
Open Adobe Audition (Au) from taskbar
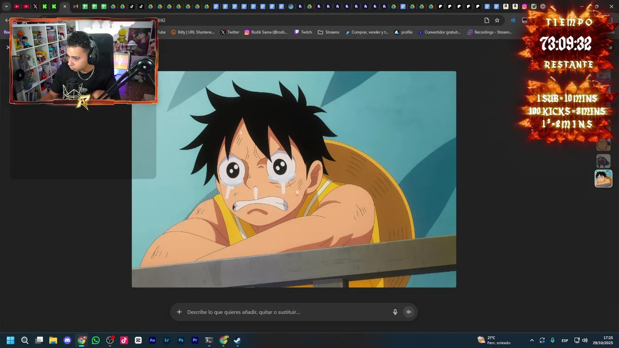(152, 340)
